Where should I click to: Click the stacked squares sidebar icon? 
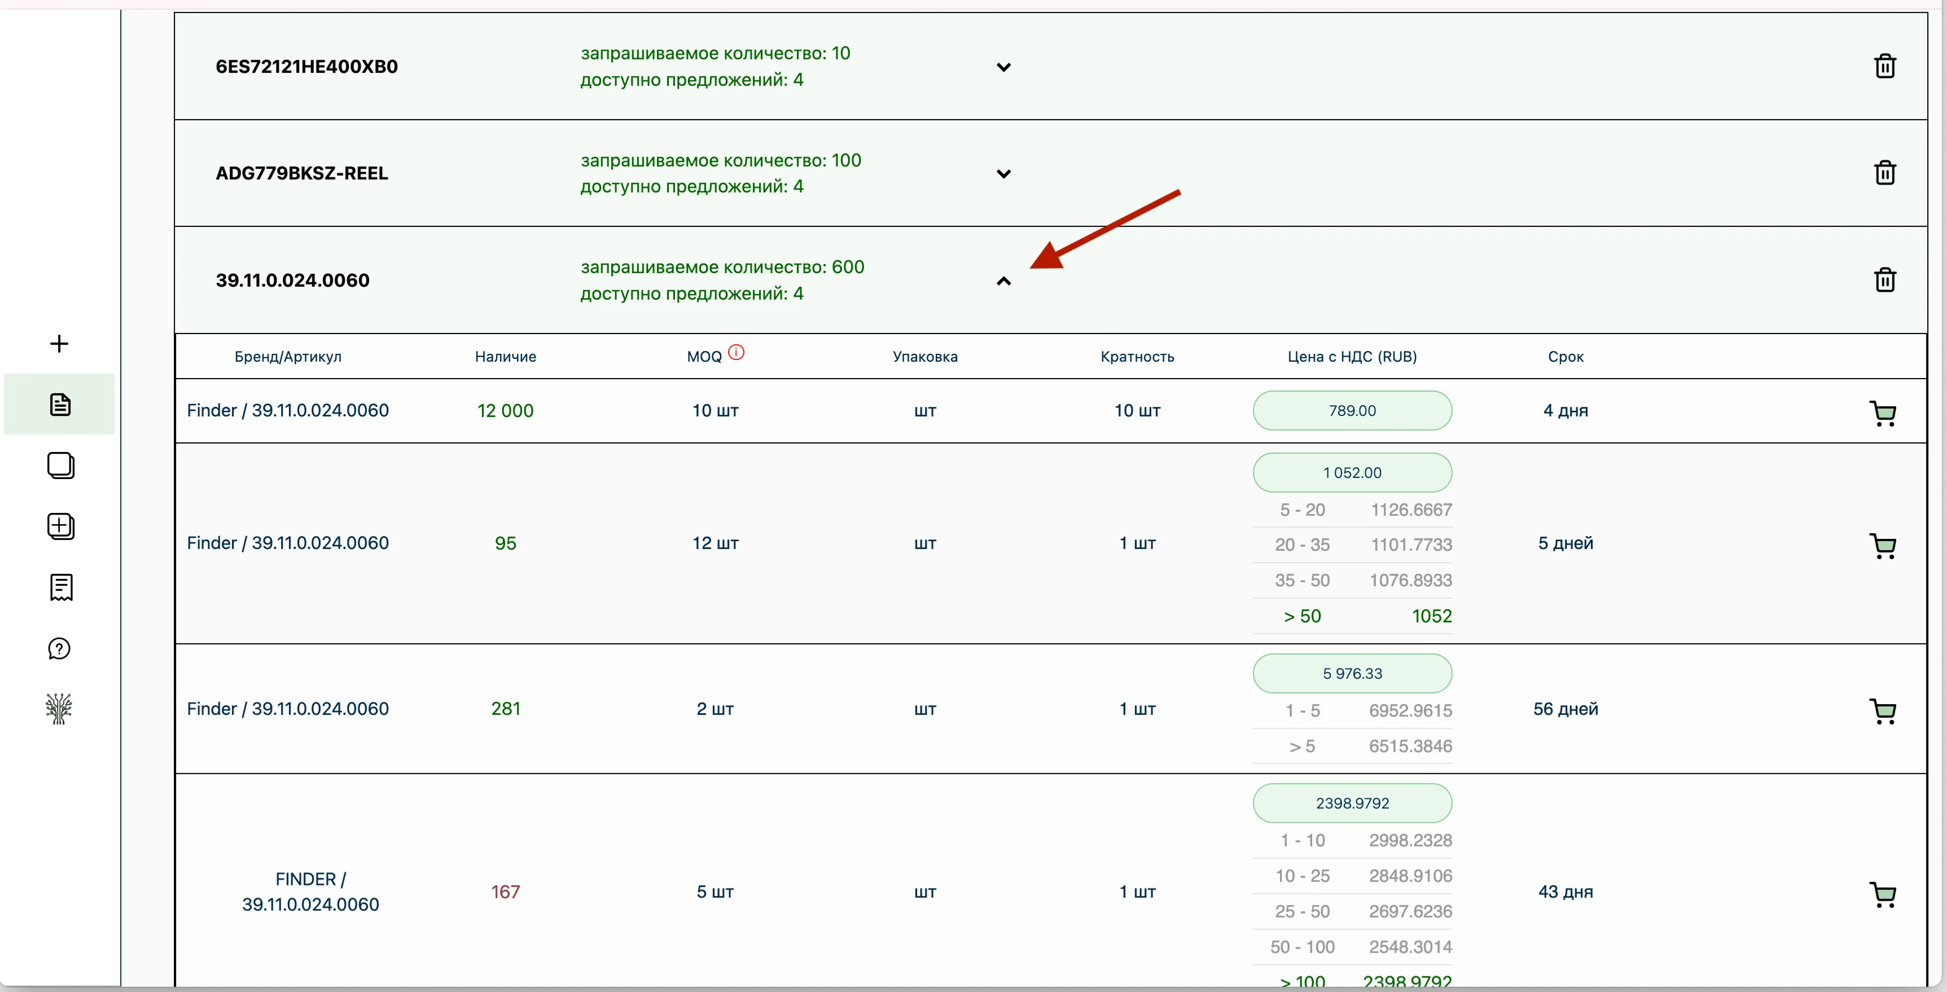click(x=60, y=466)
